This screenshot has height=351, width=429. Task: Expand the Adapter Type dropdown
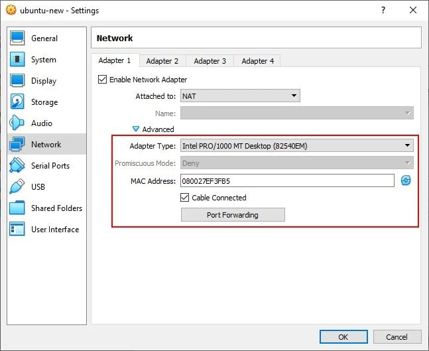click(x=296, y=146)
